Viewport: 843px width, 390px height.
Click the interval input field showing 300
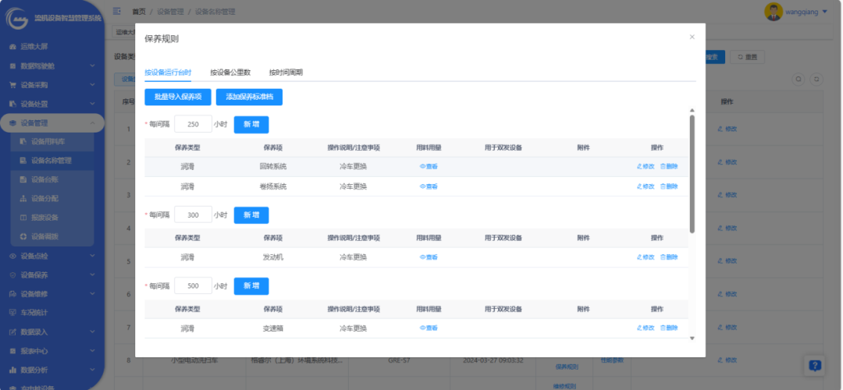pyautogui.click(x=193, y=215)
